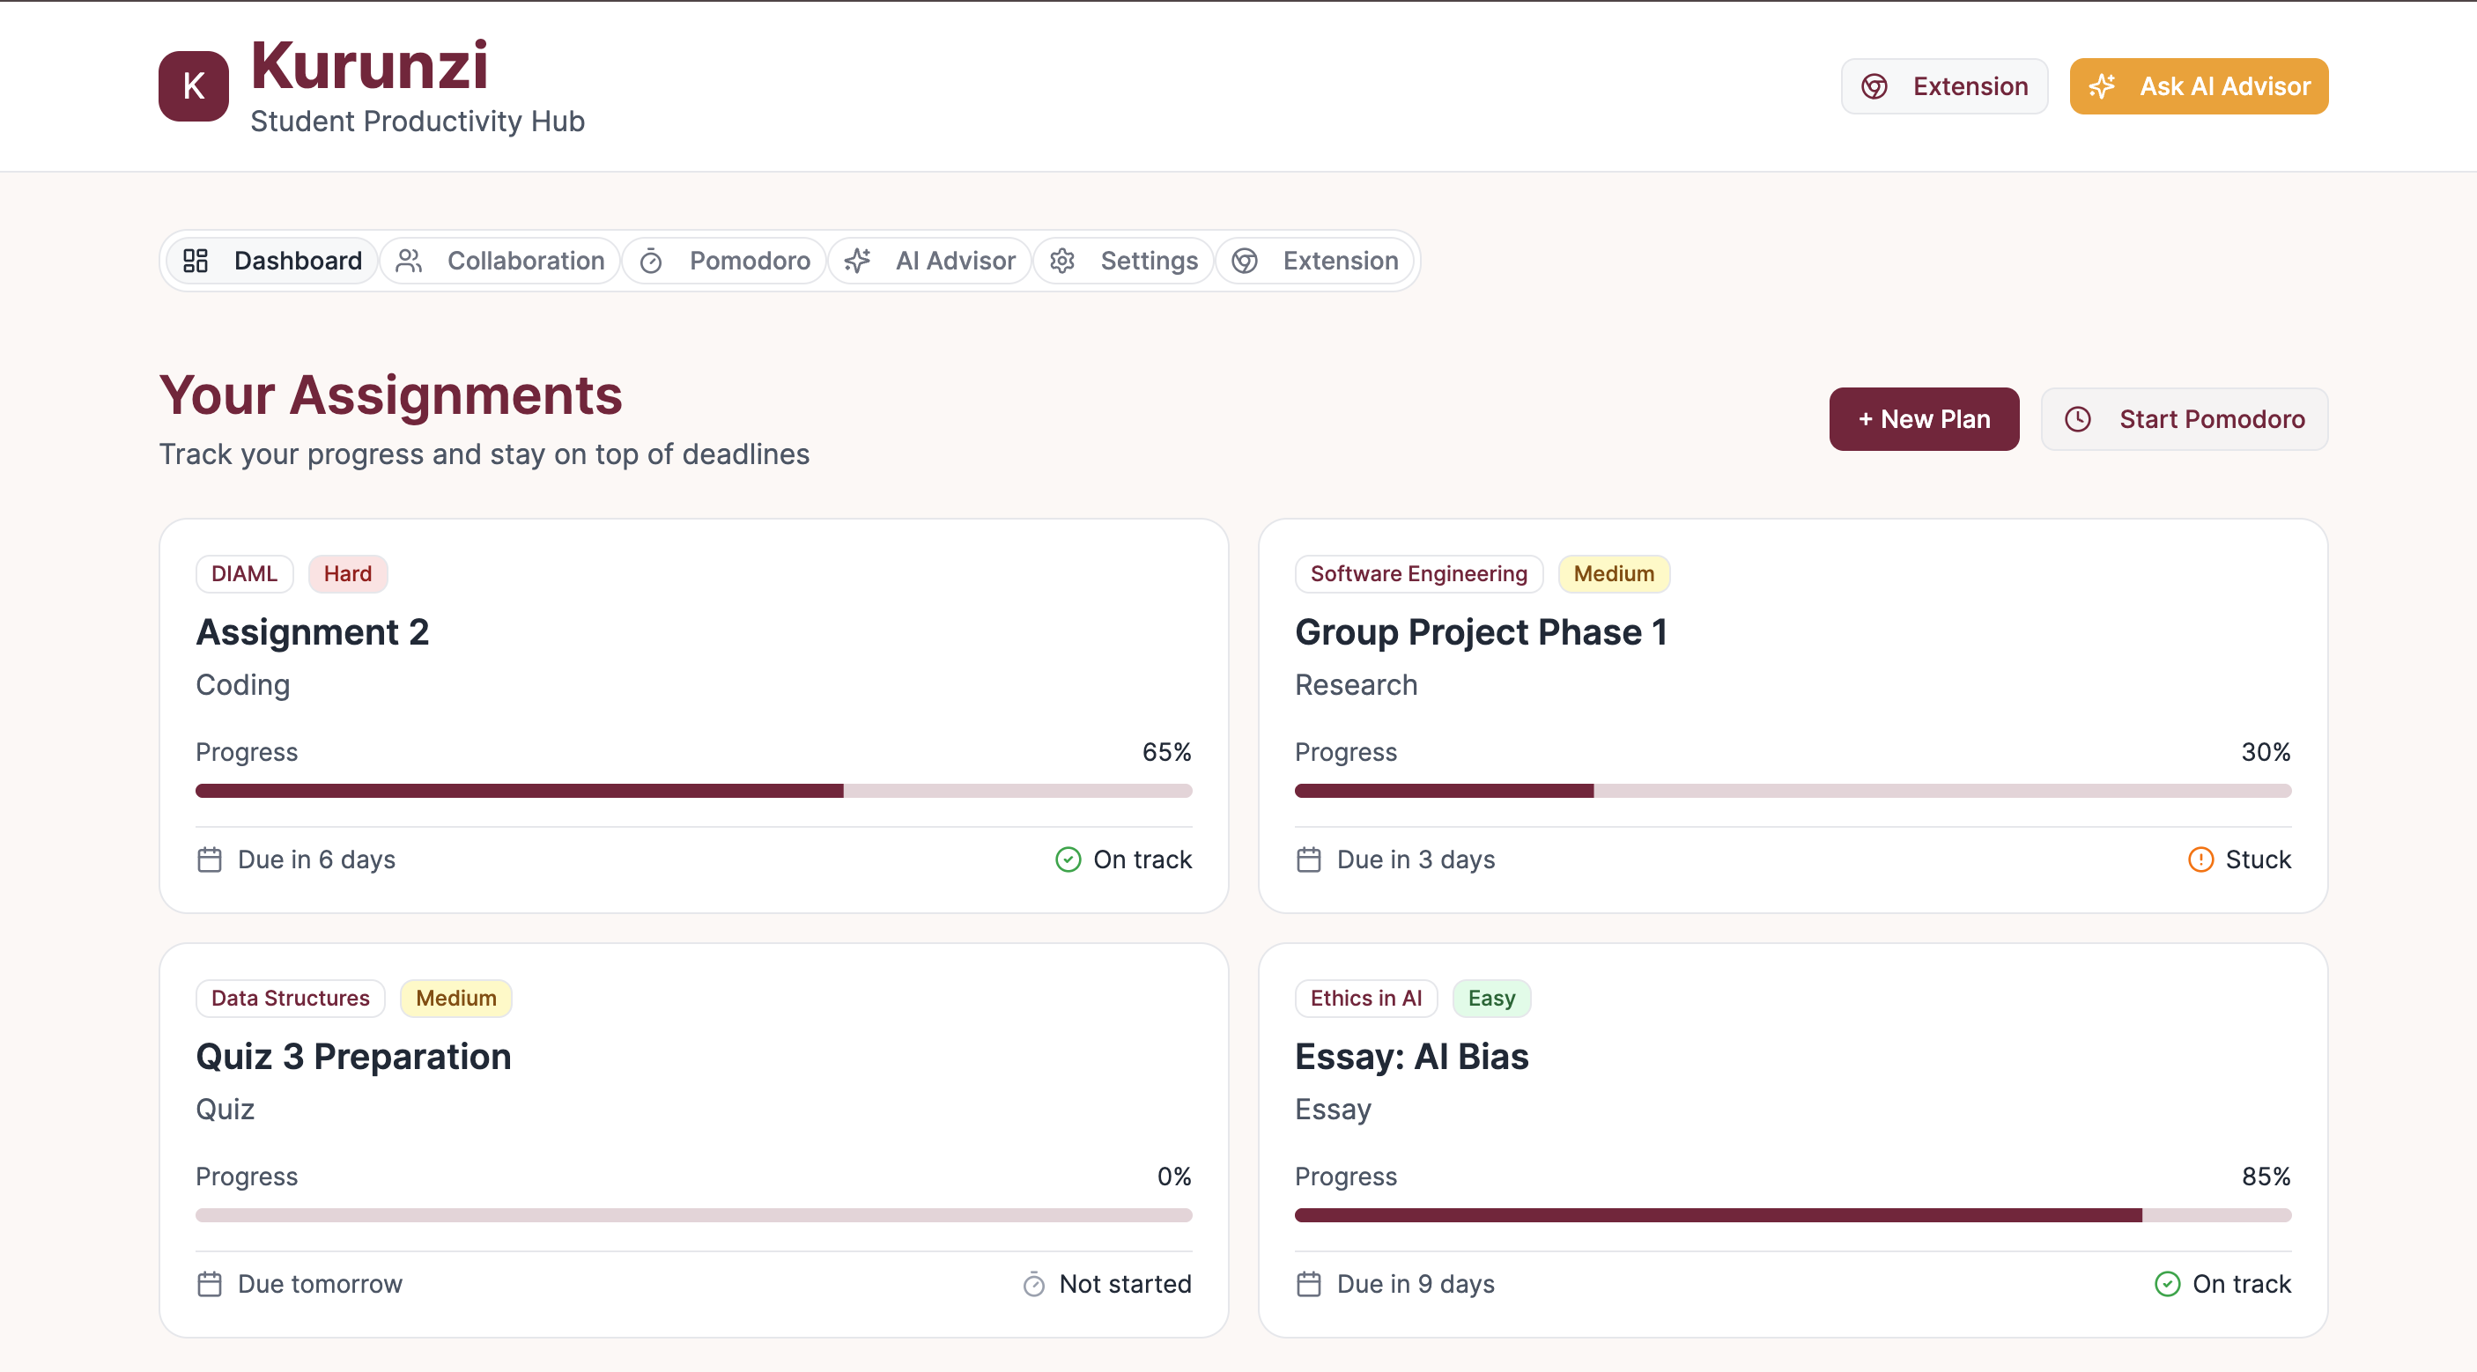Click the orange Stuck alert icon

(2200, 859)
